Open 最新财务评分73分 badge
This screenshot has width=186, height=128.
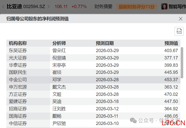[137, 7]
